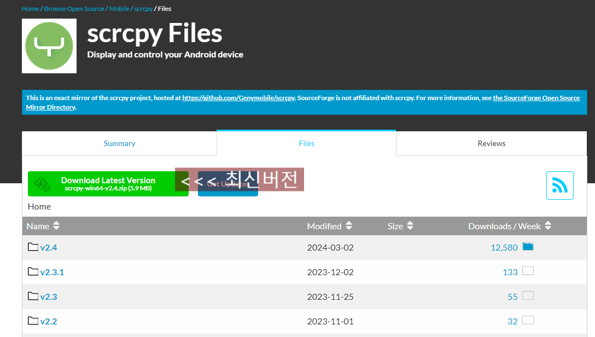
Task: Click the 12,580 downloads count
Action: (504, 247)
